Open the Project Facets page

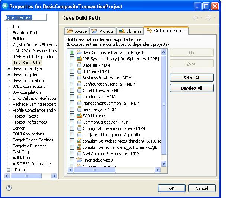coord(26,116)
